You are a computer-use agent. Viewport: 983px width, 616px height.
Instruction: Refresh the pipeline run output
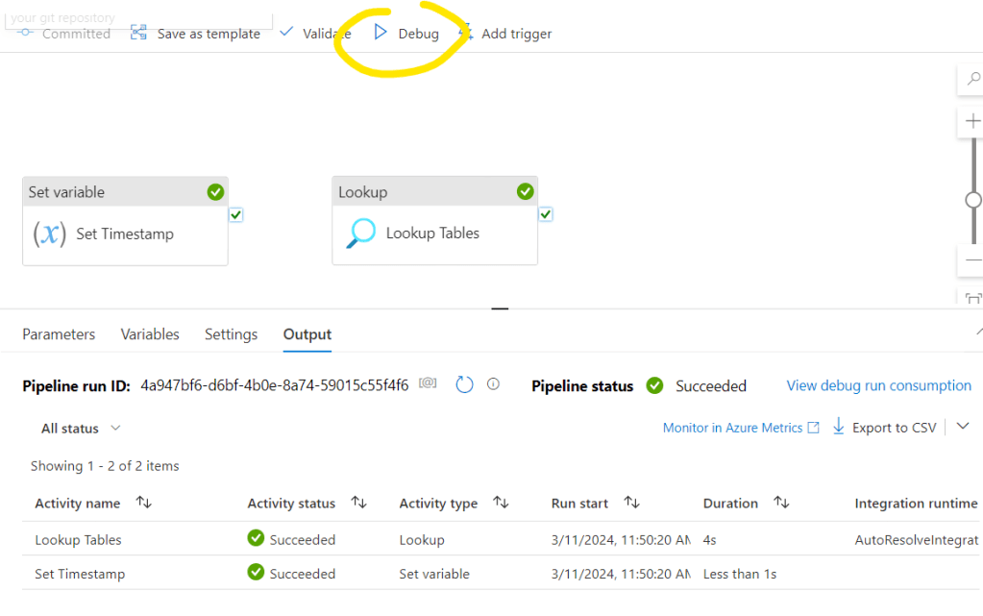pos(464,385)
